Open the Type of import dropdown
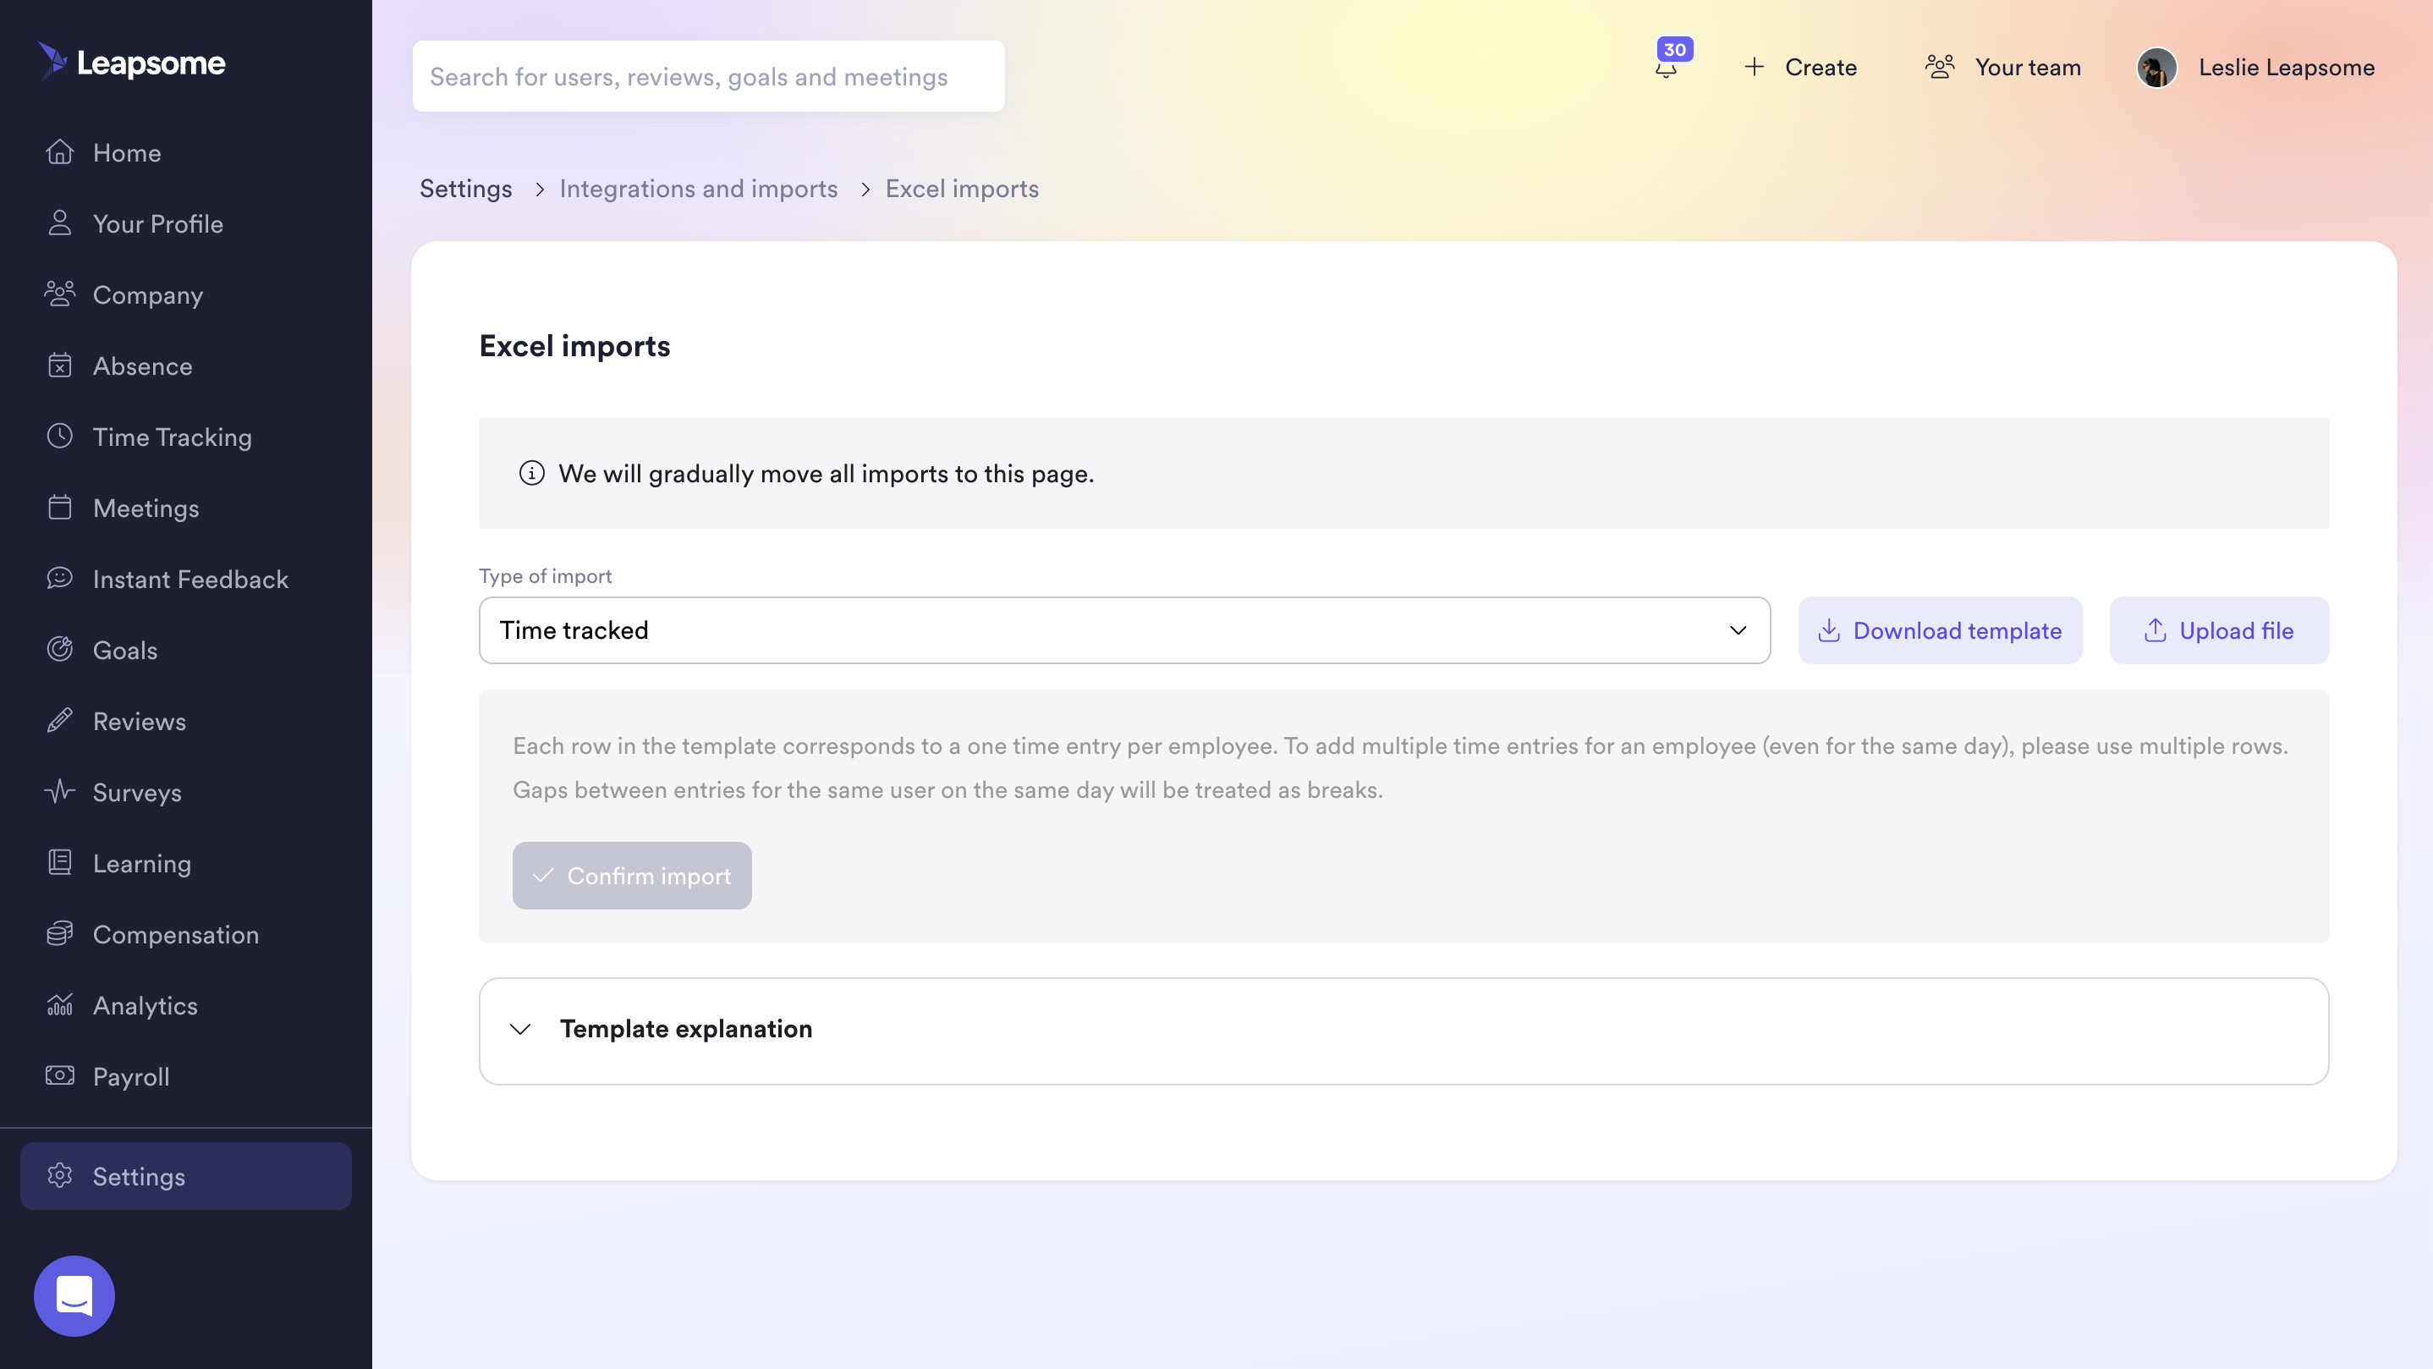 [1124, 630]
